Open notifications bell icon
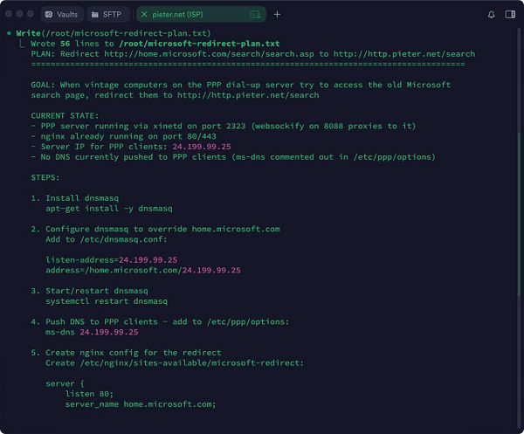The width and height of the screenshot is (524, 434). 491,14
